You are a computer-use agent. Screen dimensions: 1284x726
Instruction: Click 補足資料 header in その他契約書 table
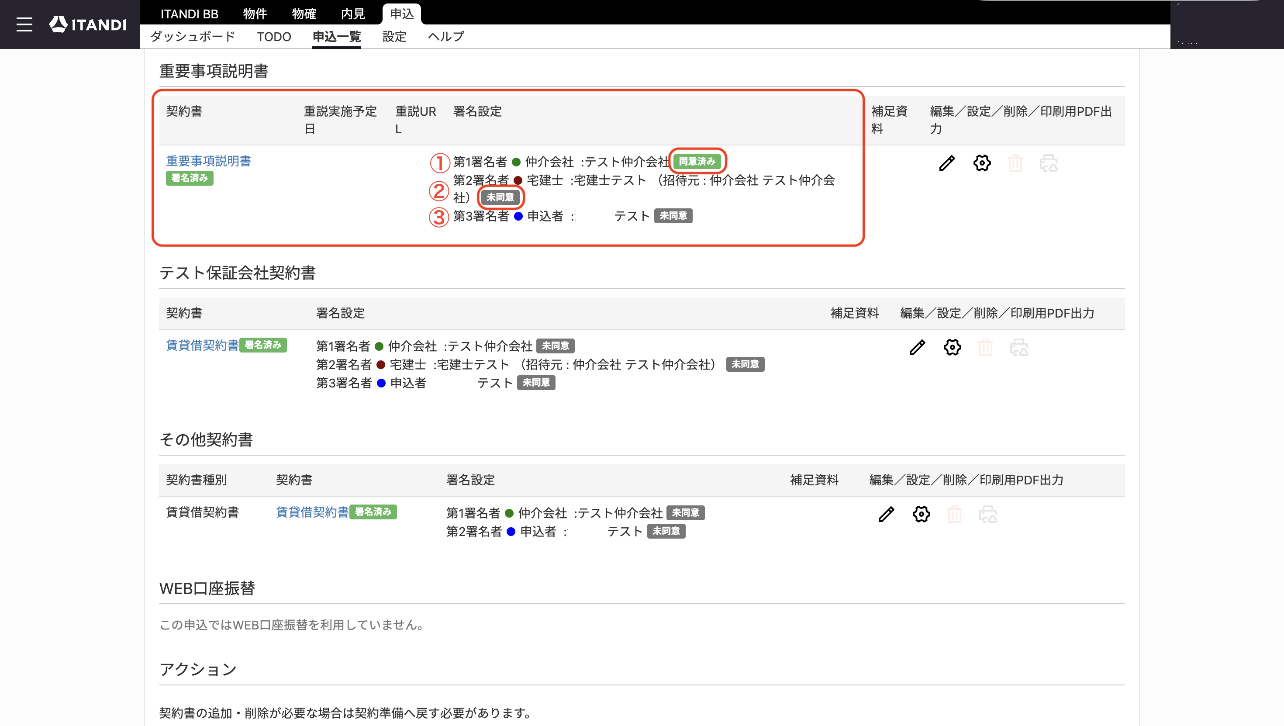click(x=815, y=480)
